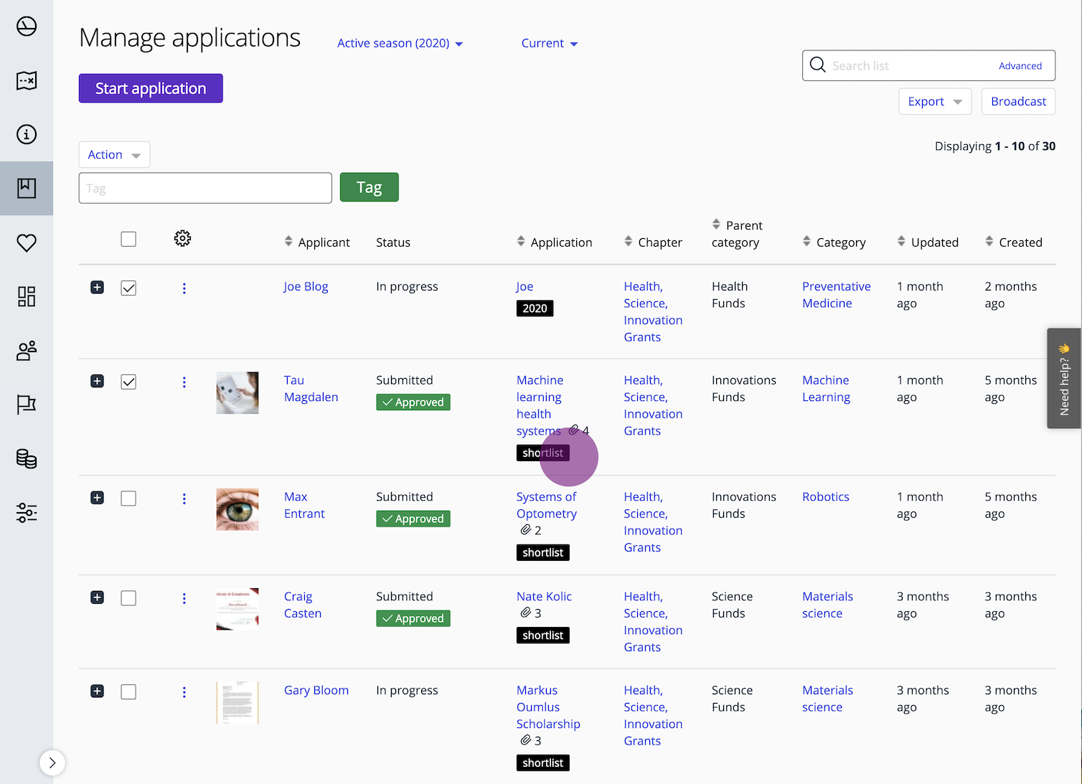The image size is (1082, 784).
Task: Open the Active season (2020) dropdown
Action: [x=399, y=43]
